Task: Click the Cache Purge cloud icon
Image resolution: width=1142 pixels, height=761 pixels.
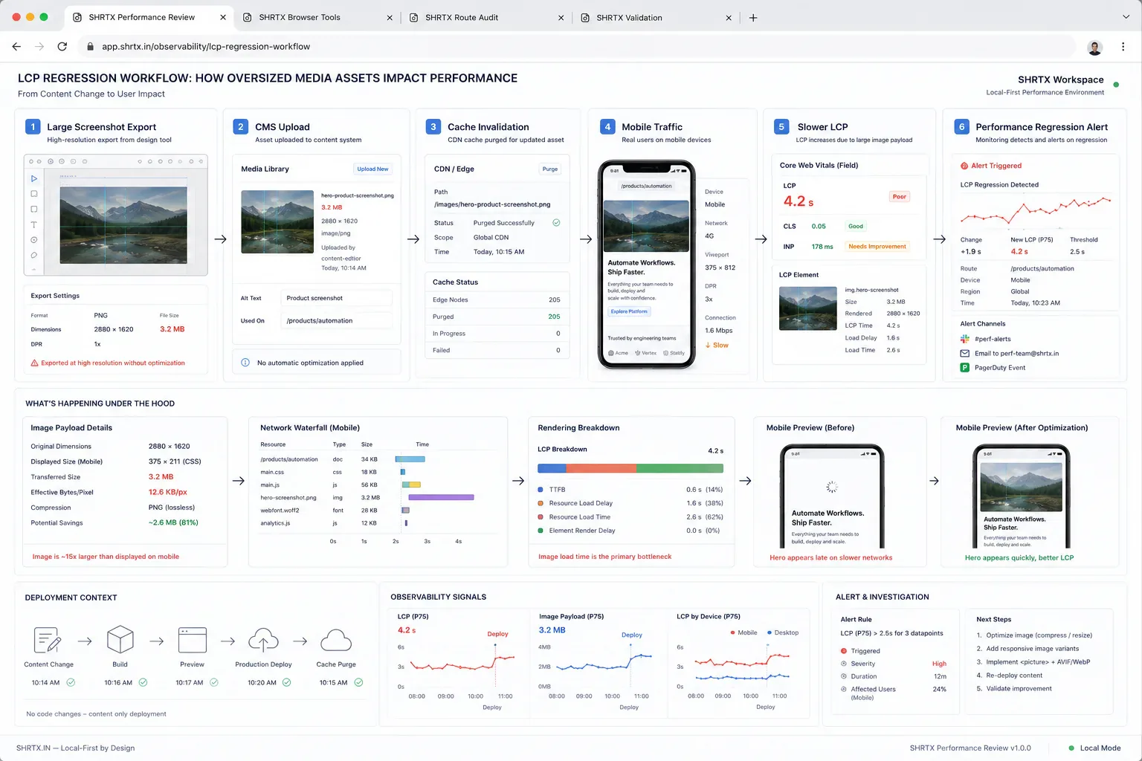Action: pos(335,640)
